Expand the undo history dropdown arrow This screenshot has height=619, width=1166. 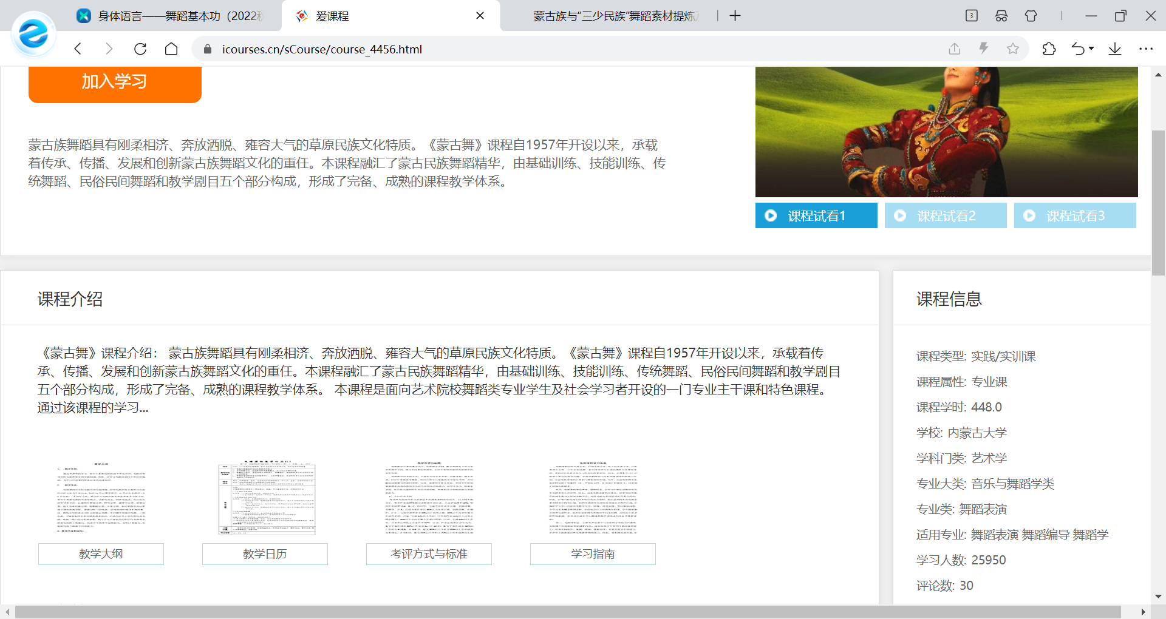click(1091, 49)
